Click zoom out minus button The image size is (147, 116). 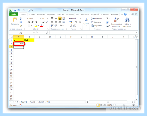[x=115, y=105]
